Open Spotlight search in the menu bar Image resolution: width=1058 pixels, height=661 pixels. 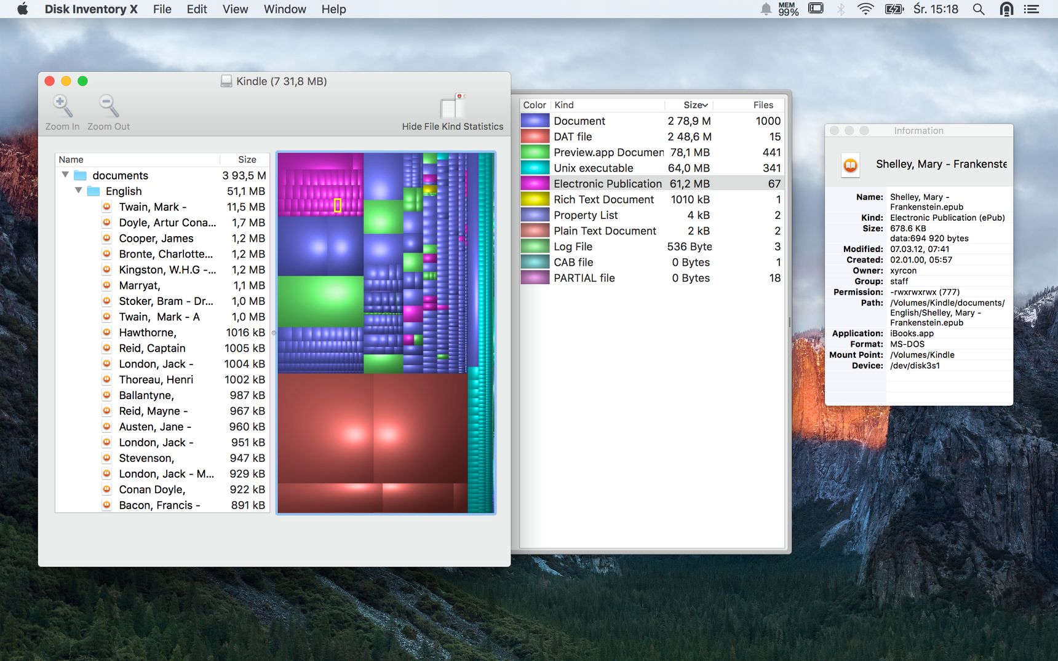click(x=978, y=9)
